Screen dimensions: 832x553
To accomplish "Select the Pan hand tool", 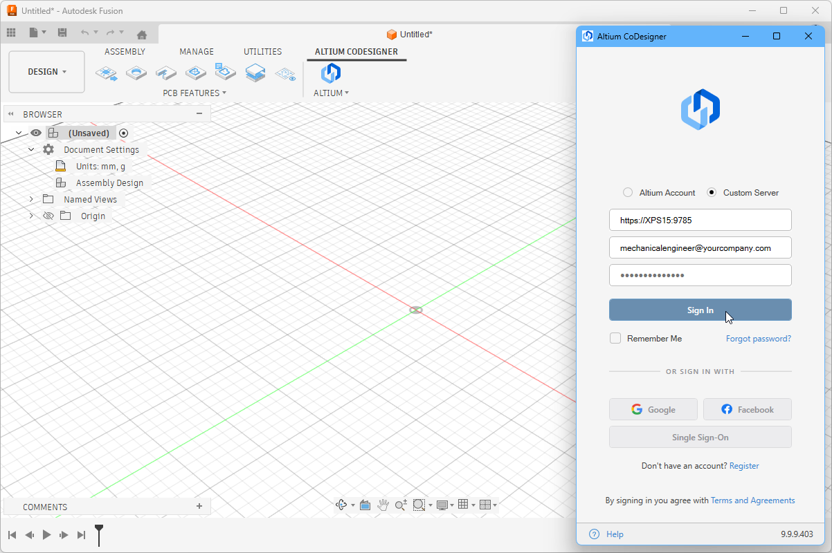I will (x=383, y=505).
